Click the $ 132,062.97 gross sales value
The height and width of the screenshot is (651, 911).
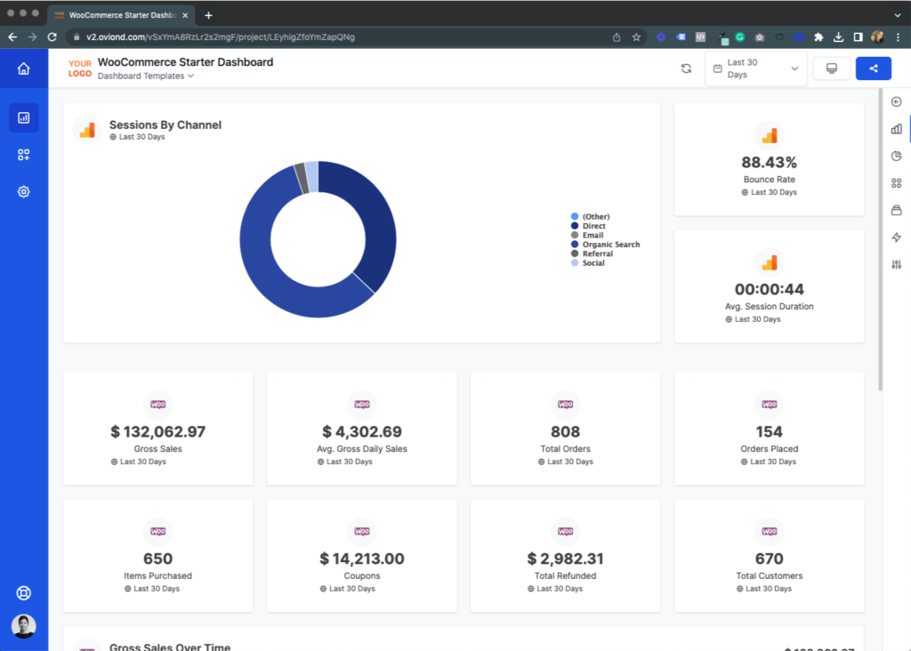point(158,431)
